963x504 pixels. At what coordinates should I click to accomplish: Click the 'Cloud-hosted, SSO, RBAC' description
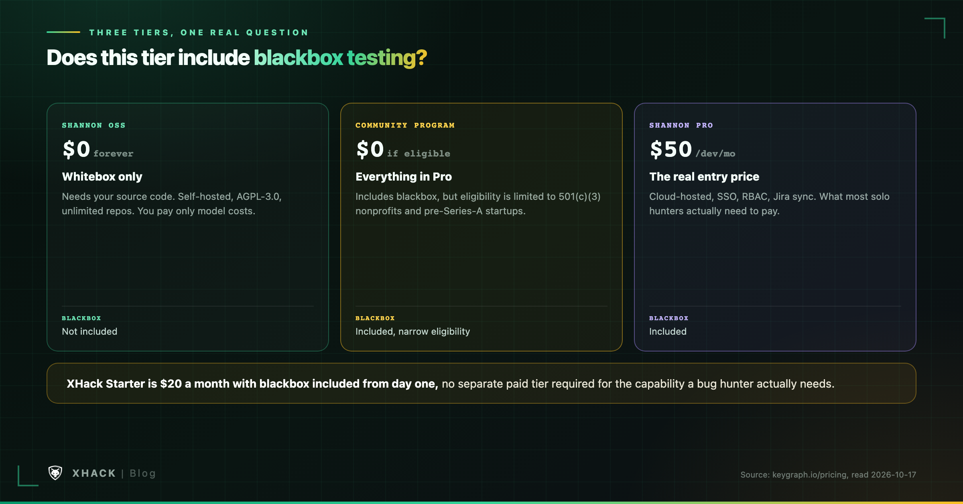pos(769,204)
